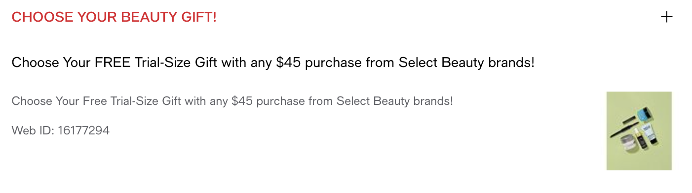The height and width of the screenshot is (193, 692).
Task: Click "Select Beauty brands!" in gray description
Action: (395, 101)
